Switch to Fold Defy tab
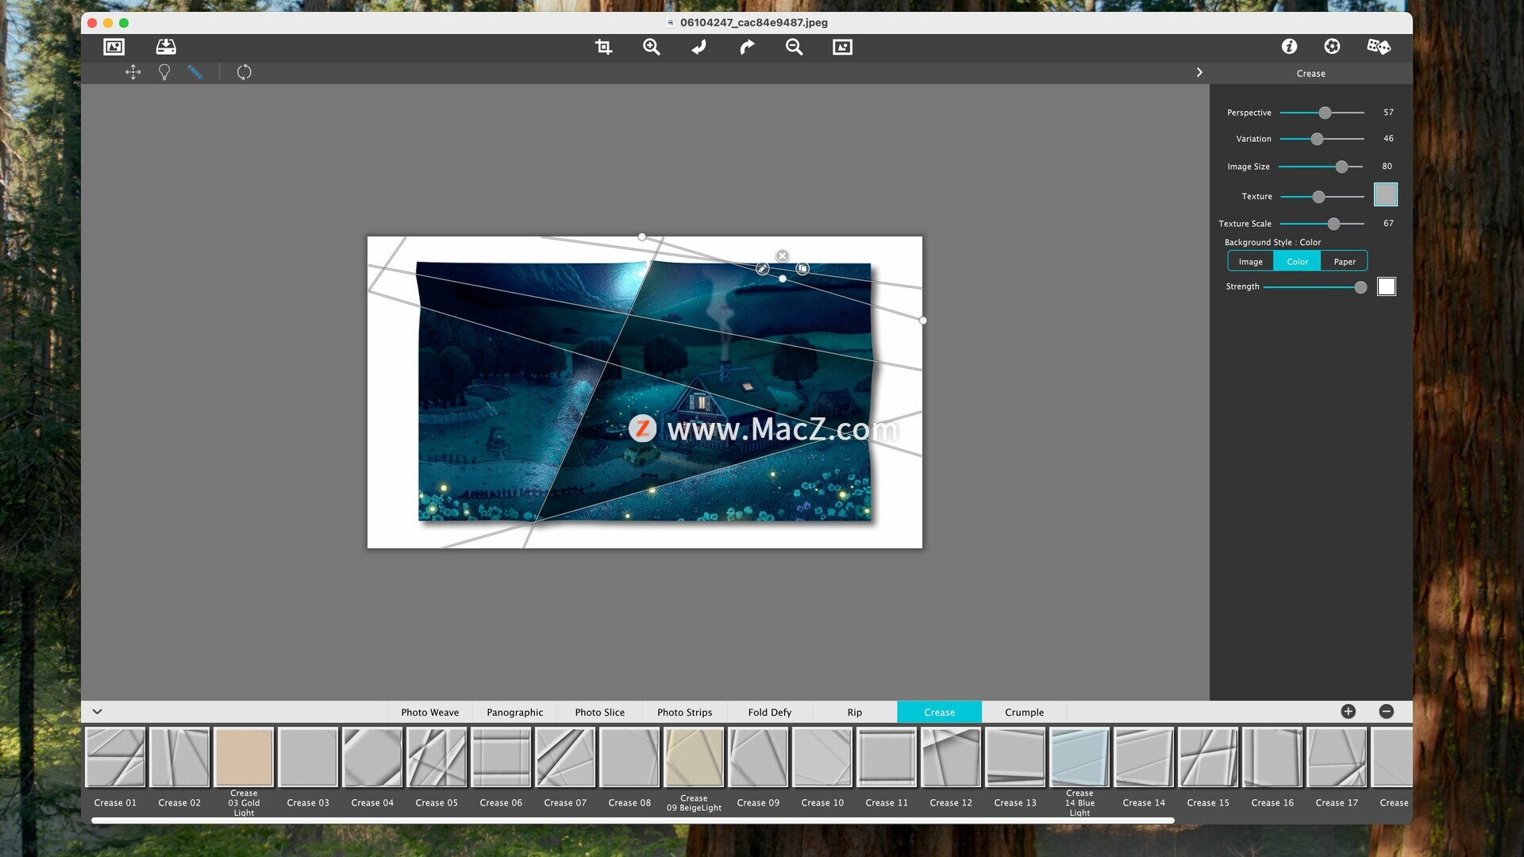The height and width of the screenshot is (857, 1524). (770, 712)
